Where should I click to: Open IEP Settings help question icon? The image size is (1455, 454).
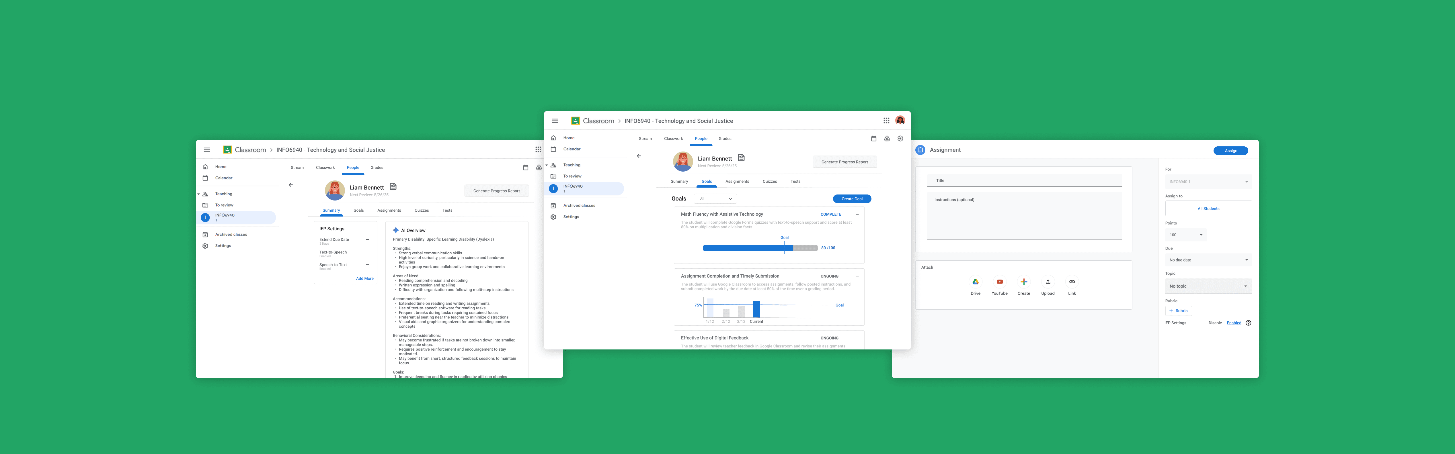coord(1248,323)
